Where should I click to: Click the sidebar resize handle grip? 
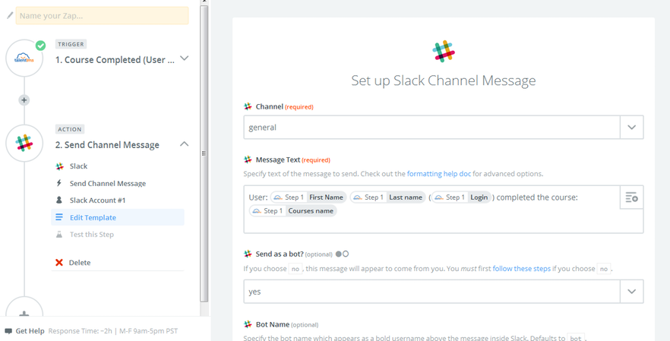point(204,154)
